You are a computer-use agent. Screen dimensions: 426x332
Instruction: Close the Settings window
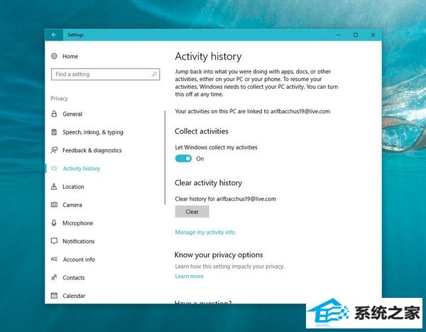(373, 35)
